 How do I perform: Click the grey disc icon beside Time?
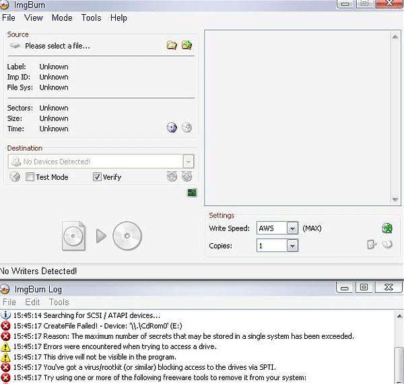click(187, 127)
